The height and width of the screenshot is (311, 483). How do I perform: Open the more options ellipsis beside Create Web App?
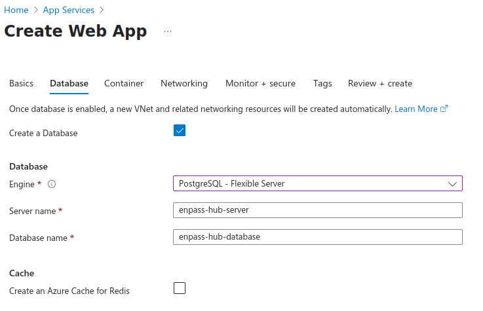click(x=168, y=31)
